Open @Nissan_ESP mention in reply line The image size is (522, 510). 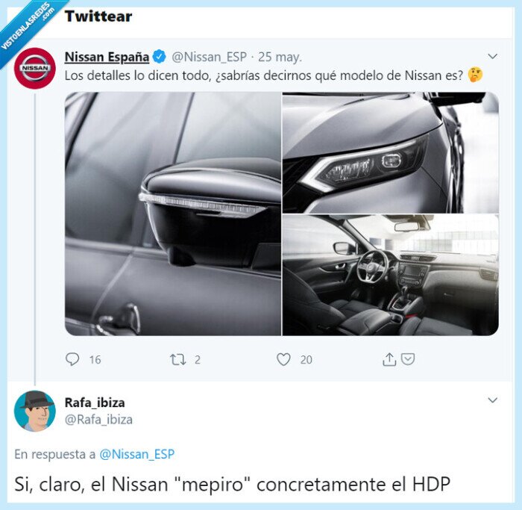click(x=136, y=453)
